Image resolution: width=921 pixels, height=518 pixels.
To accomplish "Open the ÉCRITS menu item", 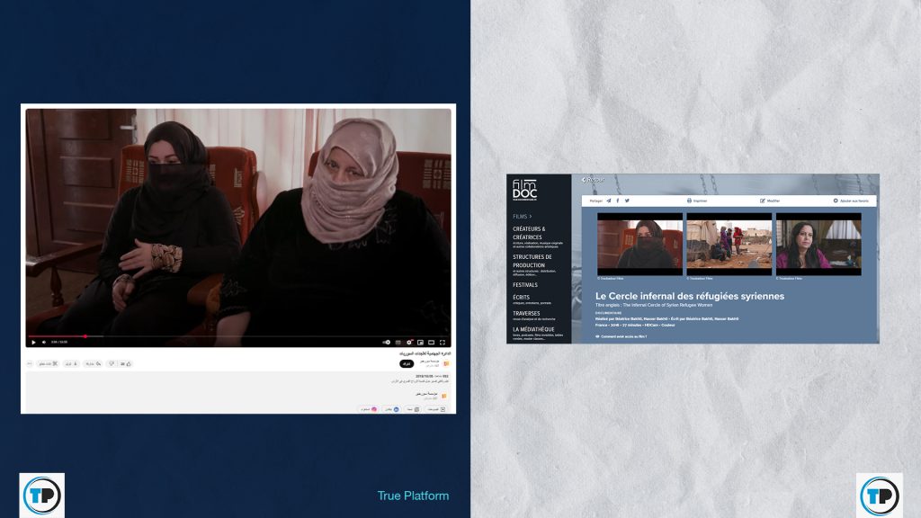I will (521, 297).
